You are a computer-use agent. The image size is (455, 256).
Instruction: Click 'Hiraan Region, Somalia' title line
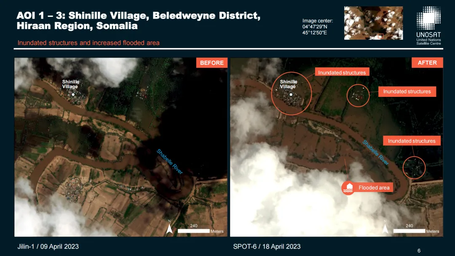[x=77, y=26]
